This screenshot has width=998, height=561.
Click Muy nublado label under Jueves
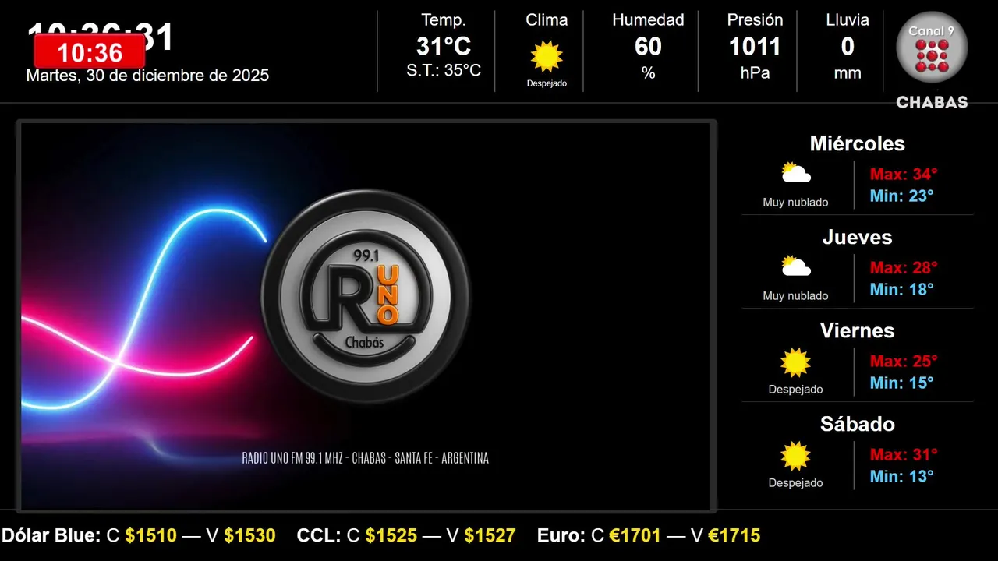(x=795, y=296)
